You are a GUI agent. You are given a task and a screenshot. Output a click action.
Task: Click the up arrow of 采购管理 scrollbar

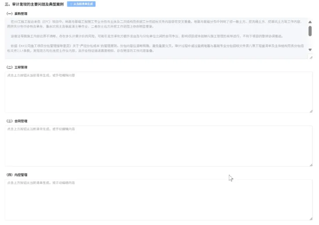point(310,22)
